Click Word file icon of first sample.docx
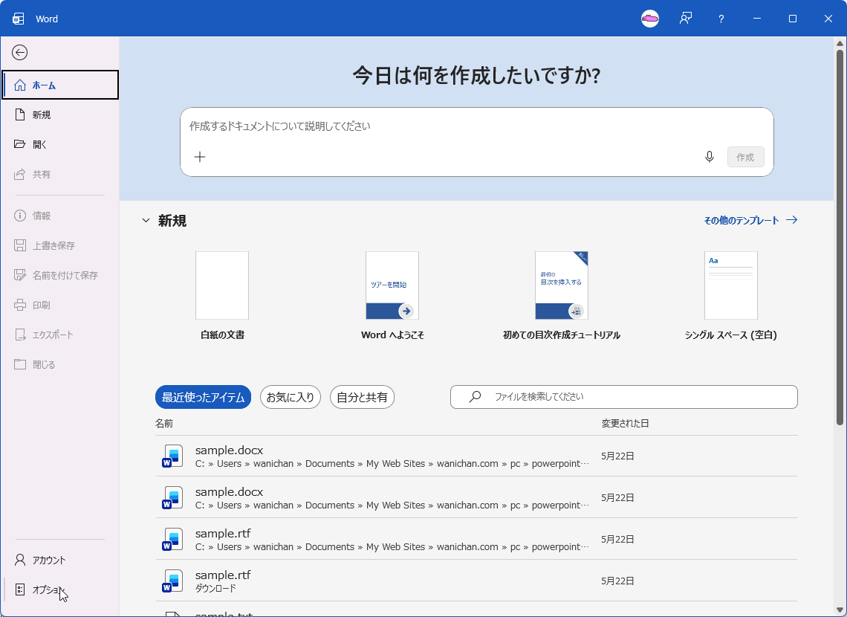The width and height of the screenshot is (847, 617). [x=172, y=456]
